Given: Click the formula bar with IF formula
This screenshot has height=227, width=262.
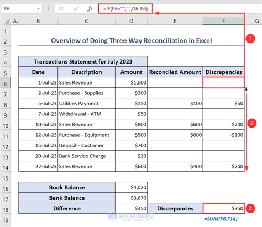Looking at the screenshot, I should (125, 9).
